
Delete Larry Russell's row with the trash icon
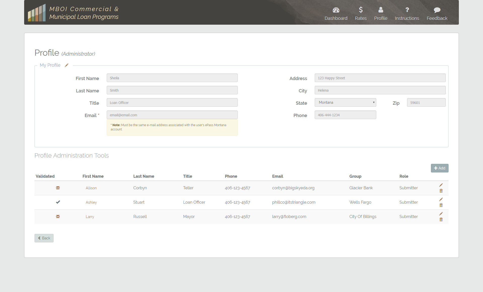coord(441,220)
